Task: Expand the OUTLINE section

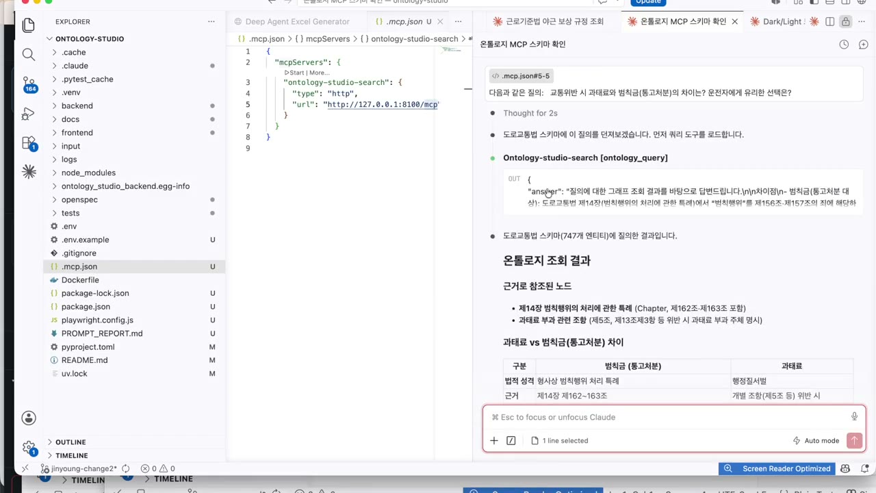Action: (70, 442)
